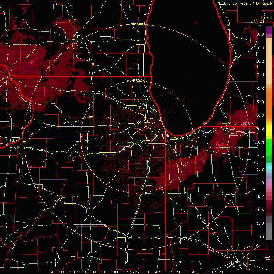Click the 4.2 value on the color scale
This screenshot has height=274, width=274.
pyautogui.click(x=260, y=129)
